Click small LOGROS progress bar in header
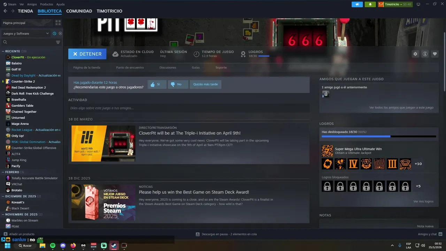 pyautogui.click(x=264, y=56)
